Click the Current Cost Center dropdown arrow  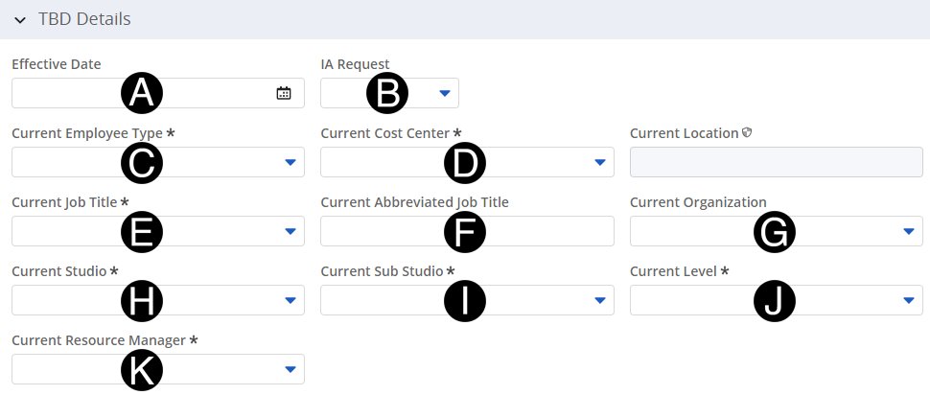[599, 162]
